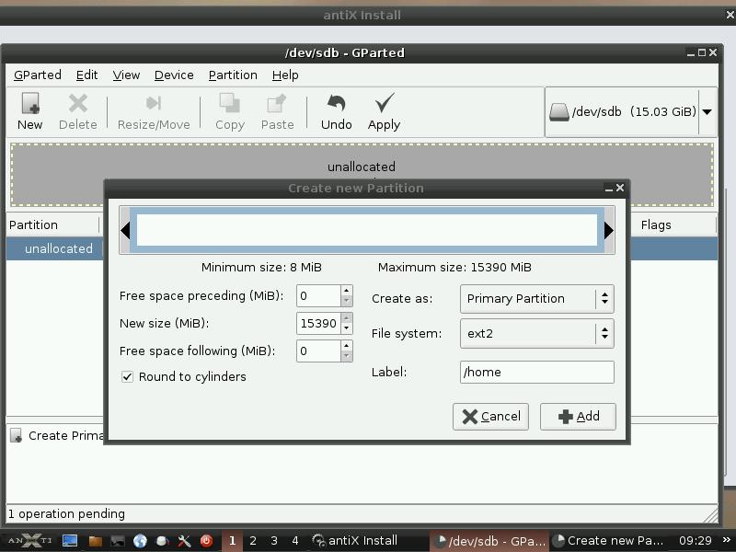Open the View menu
Screen dimensions: 736x552
pos(126,75)
